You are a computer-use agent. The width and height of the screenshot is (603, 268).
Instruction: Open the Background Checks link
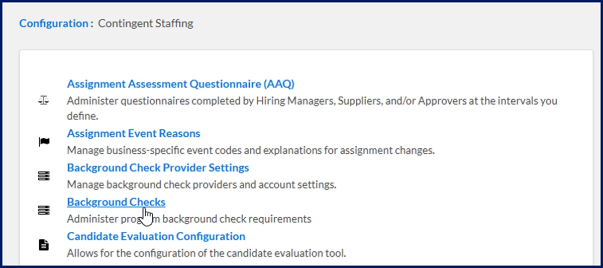click(116, 202)
